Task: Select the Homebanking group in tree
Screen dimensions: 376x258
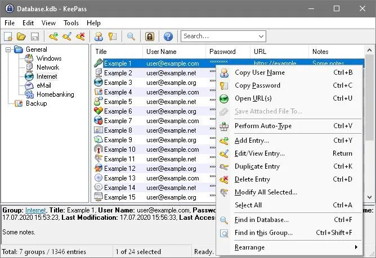Action: [x=55, y=94]
